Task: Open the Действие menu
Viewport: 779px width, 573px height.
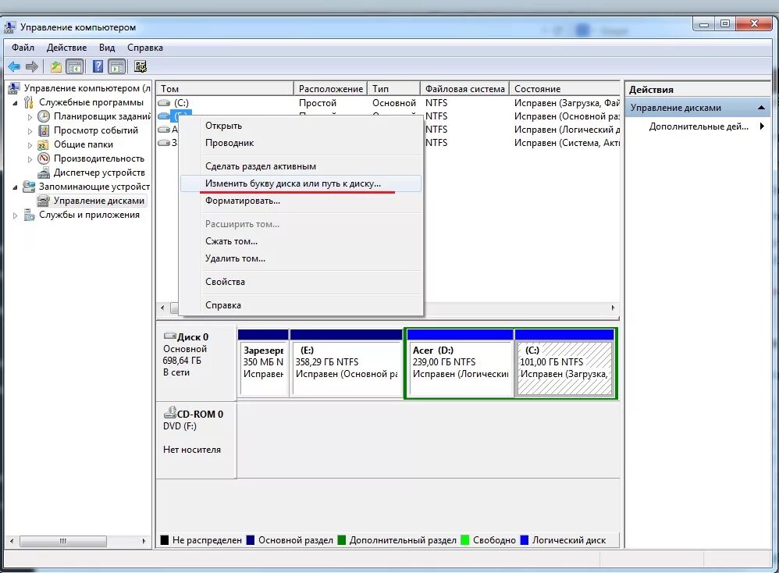Action: (66, 48)
